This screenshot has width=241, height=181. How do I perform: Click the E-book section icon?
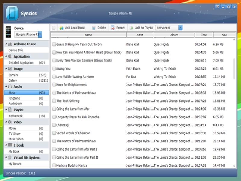coord(10,145)
